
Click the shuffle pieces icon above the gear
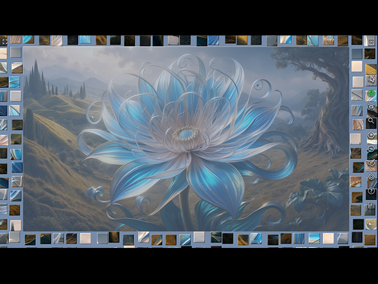[x=372, y=162]
